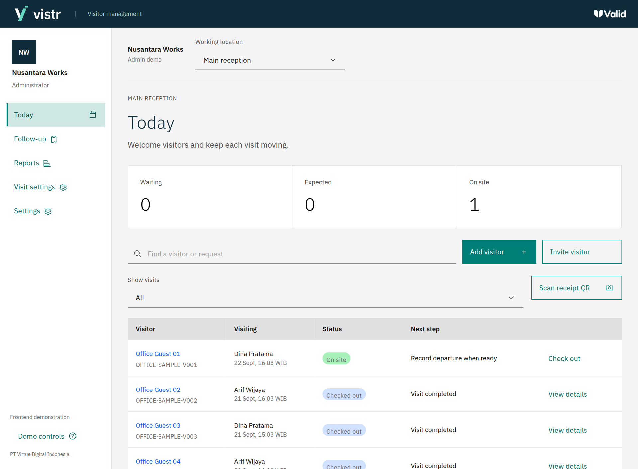Image resolution: width=638 pixels, height=469 pixels.
Task: Click the OFFICE-SAMPLE-V002 reference code
Action: [166, 401]
